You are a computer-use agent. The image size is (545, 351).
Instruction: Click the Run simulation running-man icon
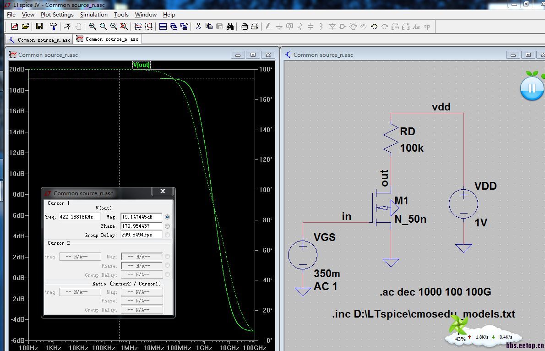[x=67, y=27]
